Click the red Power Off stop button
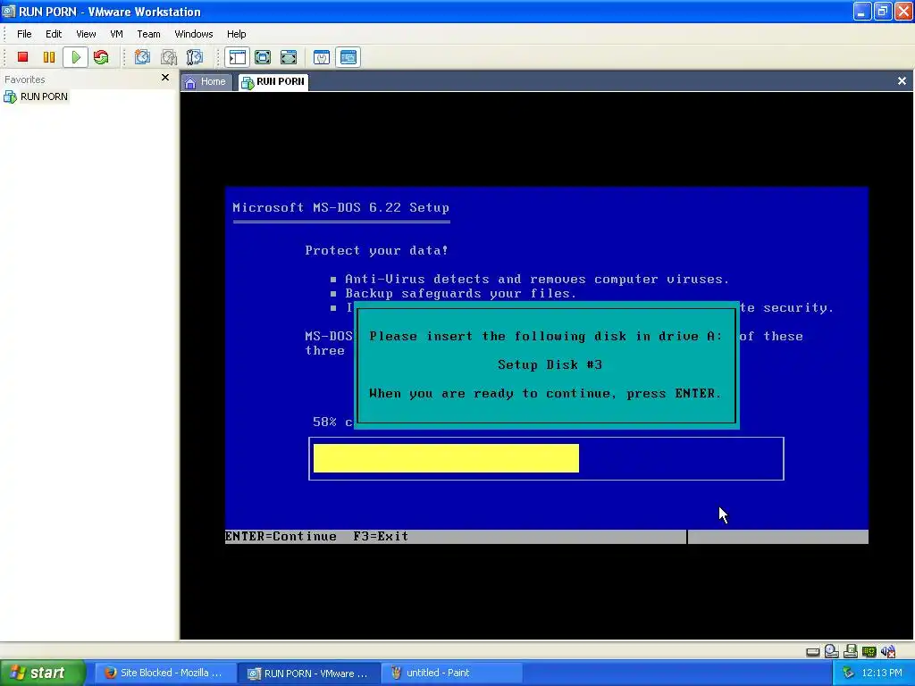The image size is (915, 686). (x=22, y=57)
